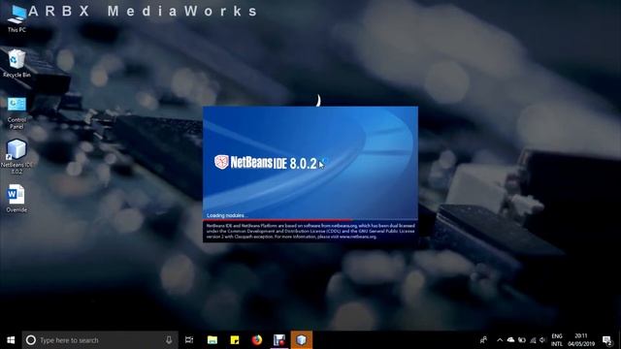Open Task View from the taskbar

click(189, 340)
